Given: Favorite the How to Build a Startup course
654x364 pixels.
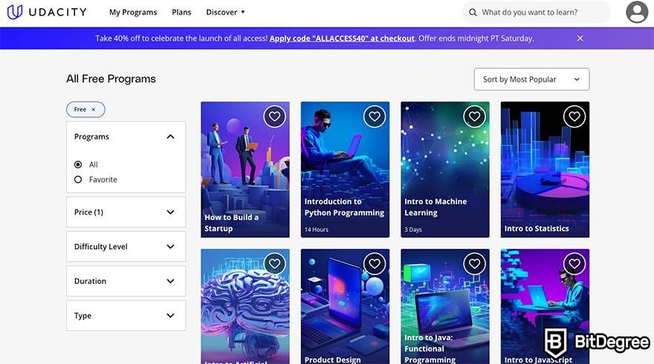Looking at the screenshot, I should (274, 116).
